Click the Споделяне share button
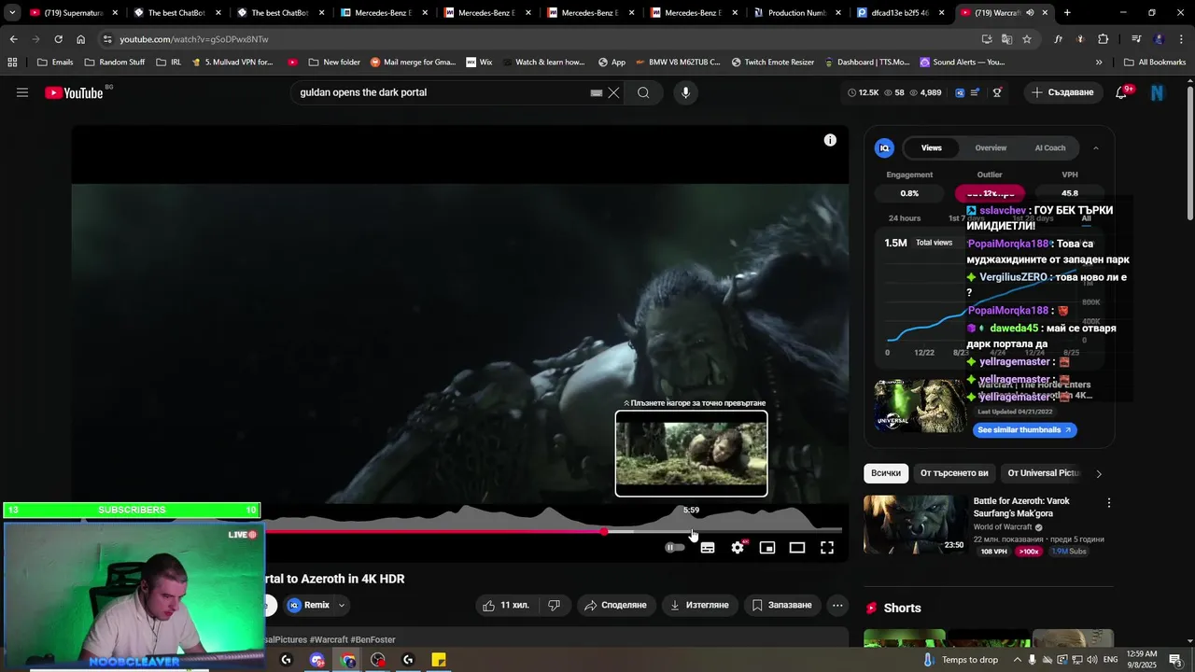Viewport: 1195px width, 672px height. [615, 605]
